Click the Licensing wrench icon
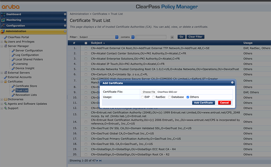 click(13, 64)
